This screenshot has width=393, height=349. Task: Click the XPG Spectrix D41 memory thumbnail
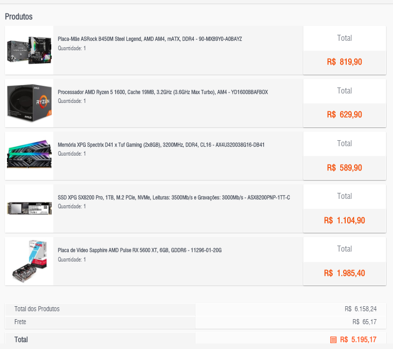(x=29, y=154)
